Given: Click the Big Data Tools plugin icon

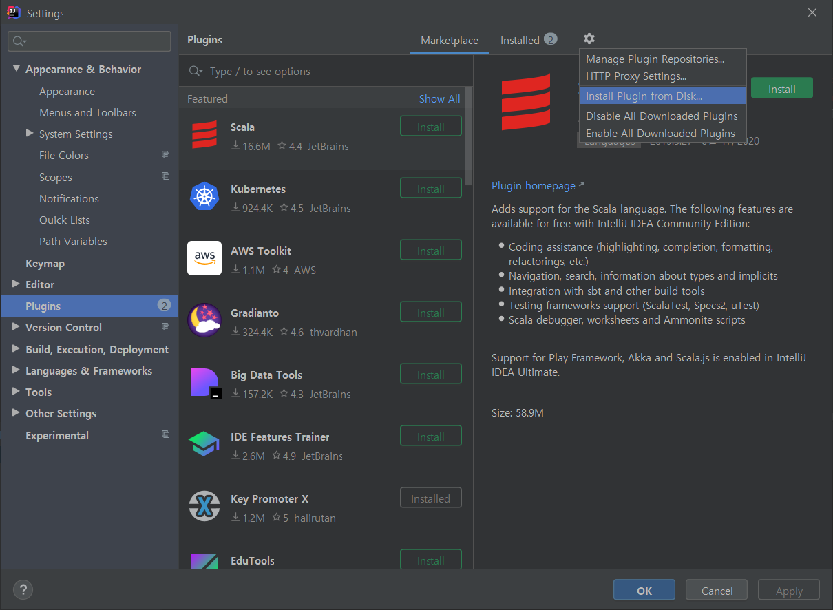Looking at the screenshot, I should pyautogui.click(x=206, y=383).
